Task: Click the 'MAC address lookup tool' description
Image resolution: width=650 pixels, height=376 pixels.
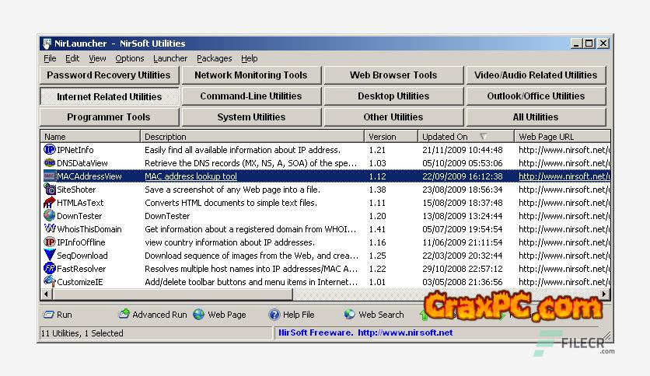Action: pyautogui.click(x=190, y=176)
